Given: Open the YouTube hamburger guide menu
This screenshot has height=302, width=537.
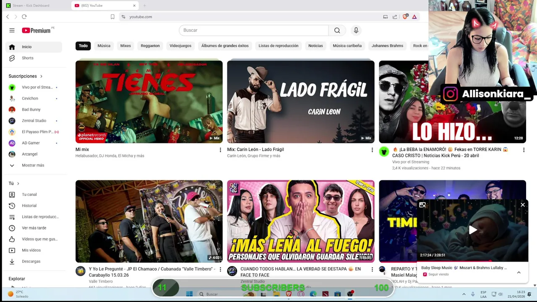Looking at the screenshot, I should 12,30.
